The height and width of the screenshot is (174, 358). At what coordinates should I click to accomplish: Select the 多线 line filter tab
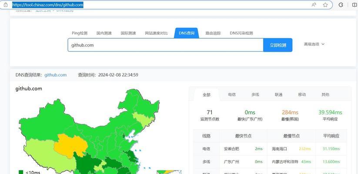tap(255, 94)
